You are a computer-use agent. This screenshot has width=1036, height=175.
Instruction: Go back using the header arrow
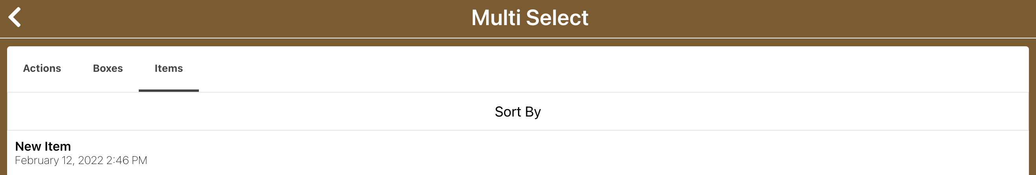tap(15, 18)
